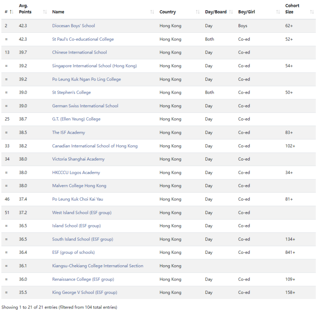The image size is (316, 310).
Task: Select rank number 33 cell
Action: (x=7, y=146)
